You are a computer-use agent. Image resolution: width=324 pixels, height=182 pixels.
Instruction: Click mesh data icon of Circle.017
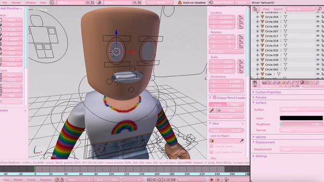pos(286,36)
